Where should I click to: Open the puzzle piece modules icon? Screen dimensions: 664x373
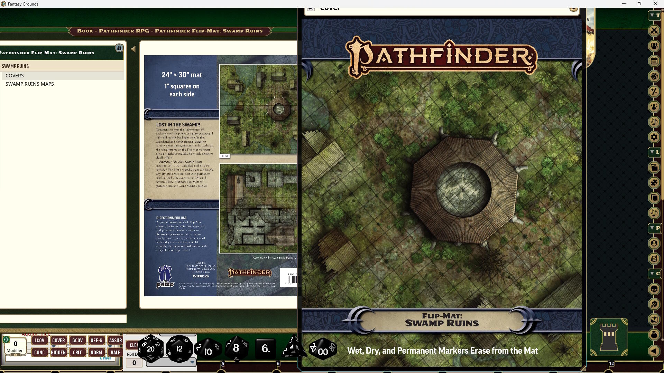click(x=654, y=183)
